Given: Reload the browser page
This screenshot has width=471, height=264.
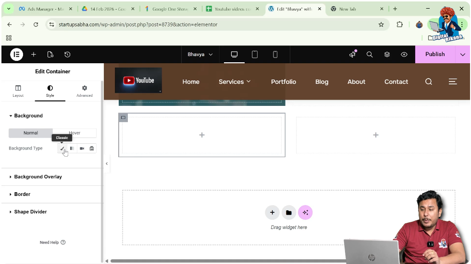Looking at the screenshot, I should pyautogui.click(x=36, y=24).
